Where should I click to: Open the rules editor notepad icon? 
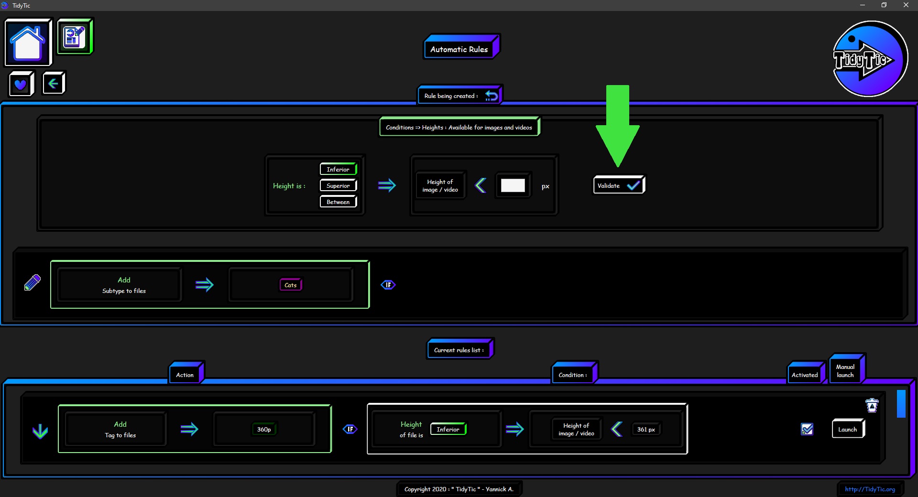75,36
